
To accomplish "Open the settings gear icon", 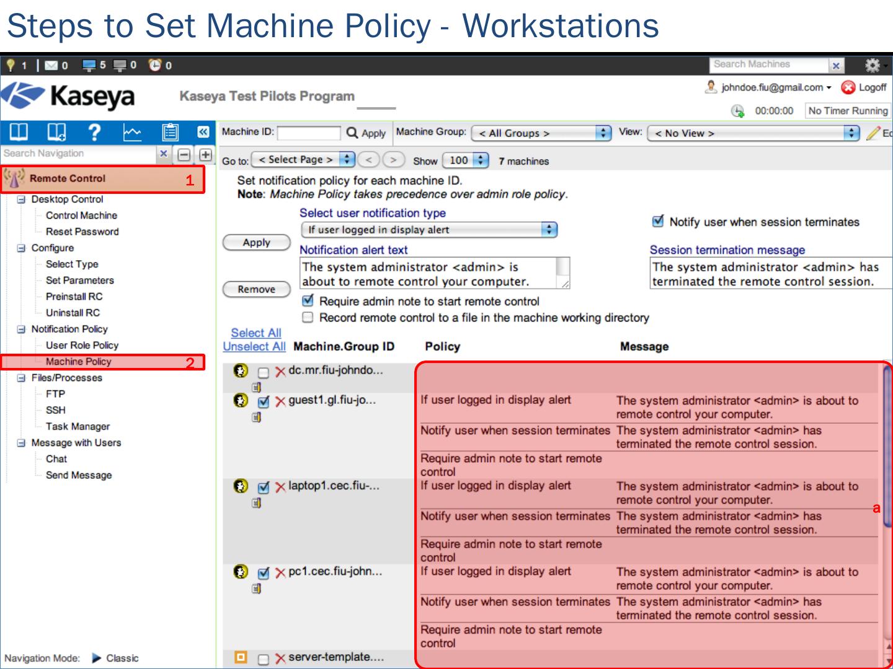I will tap(873, 65).
